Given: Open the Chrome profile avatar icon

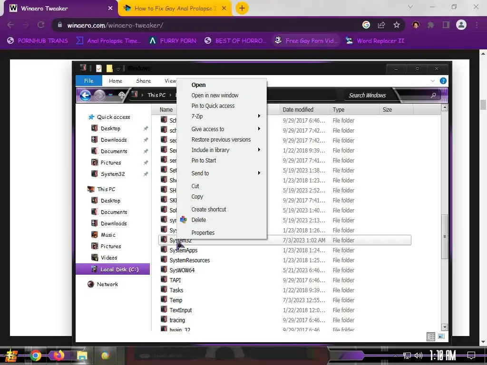Looking at the screenshot, I should click(x=461, y=25).
